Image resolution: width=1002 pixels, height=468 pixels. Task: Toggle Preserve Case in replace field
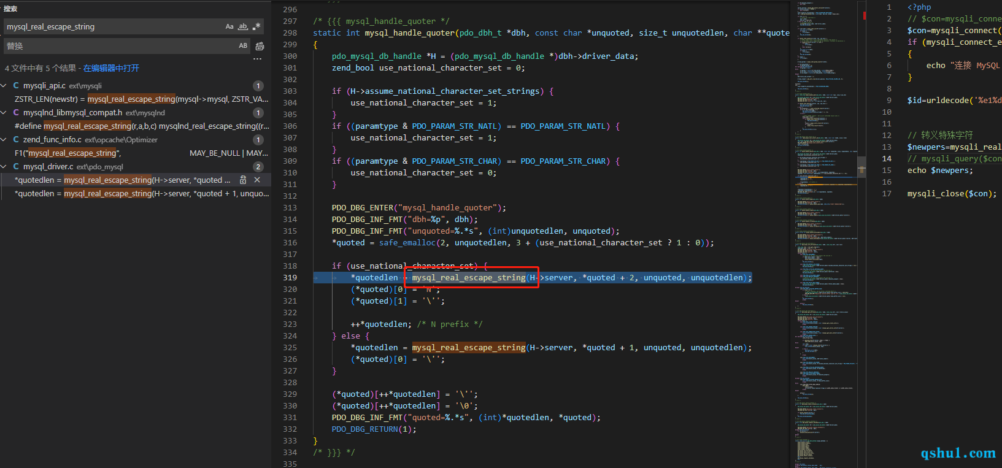tap(243, 46)
